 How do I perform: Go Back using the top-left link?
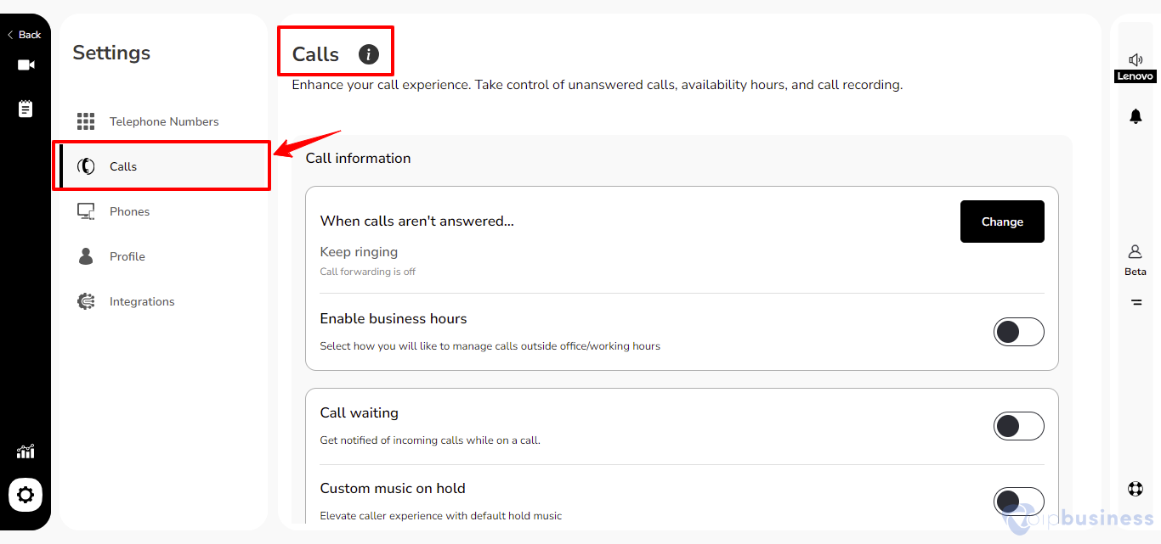pos(25,35)
